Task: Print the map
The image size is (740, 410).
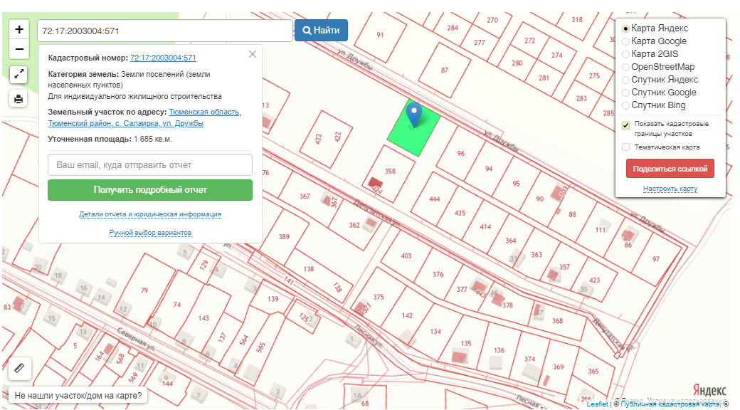Action: pos(18,99)
